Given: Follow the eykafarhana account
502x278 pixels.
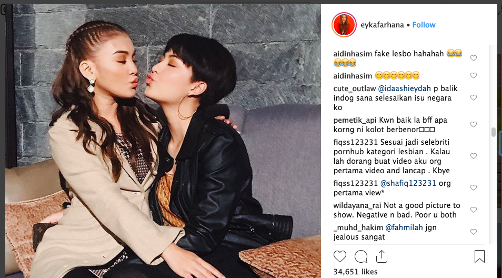Looking at the screenshot, I should [424, 25].
